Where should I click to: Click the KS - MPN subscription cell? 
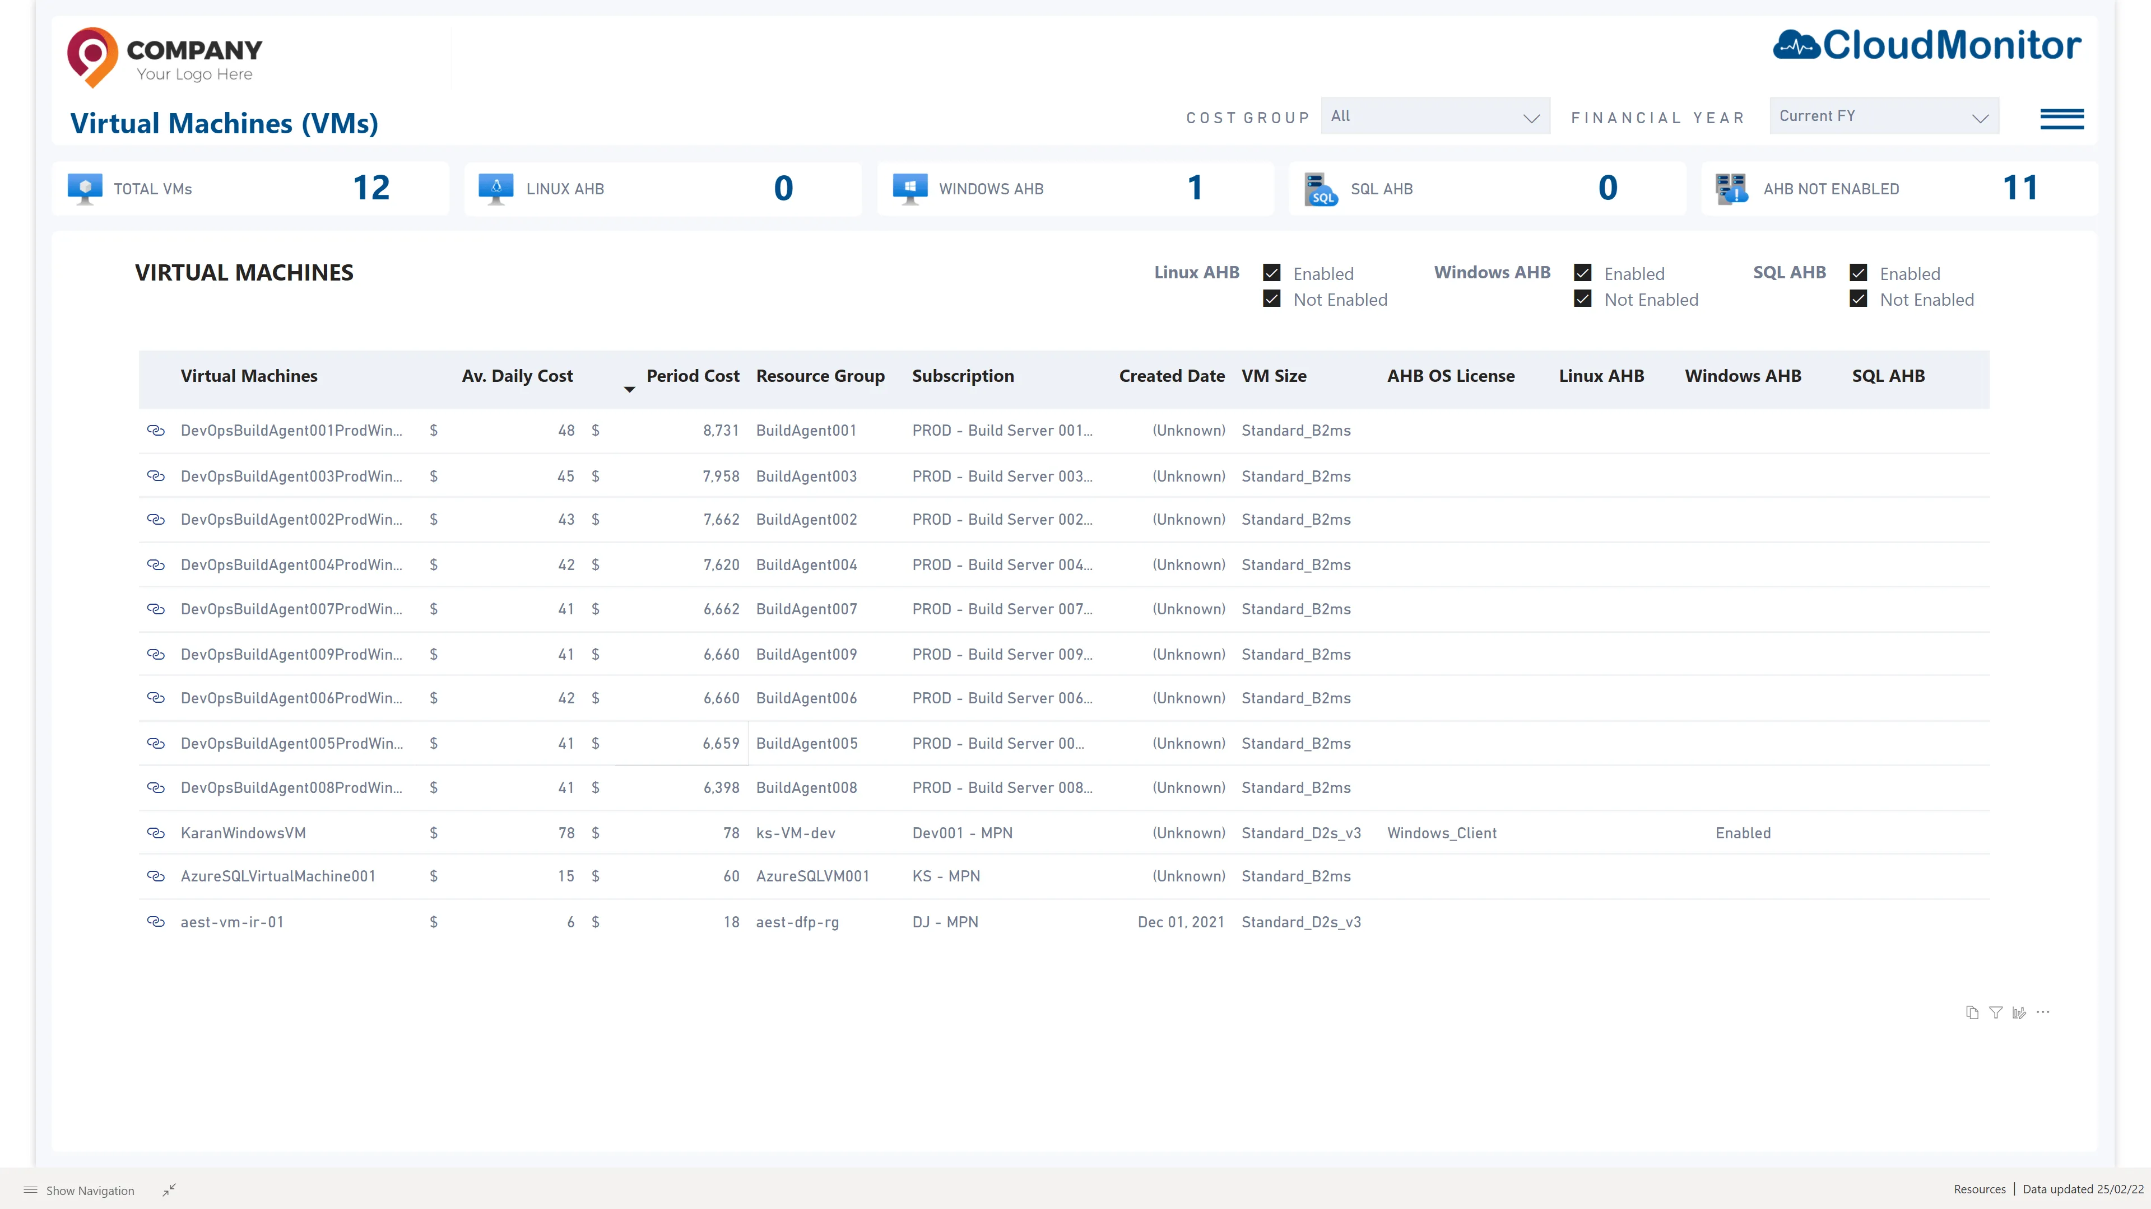pos(946,876)
